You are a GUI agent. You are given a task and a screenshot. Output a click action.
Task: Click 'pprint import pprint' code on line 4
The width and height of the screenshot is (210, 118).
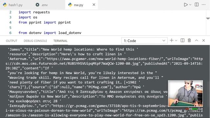[50, 22]
